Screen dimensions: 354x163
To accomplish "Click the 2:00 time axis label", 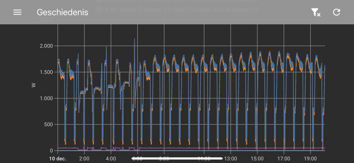I will (x=84, y=159).
